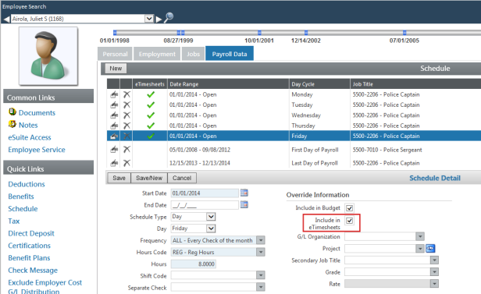Viewport: 481px width, 294px height.
Task: Open the employee name dropdown list
Action: [x=149, y=19]
